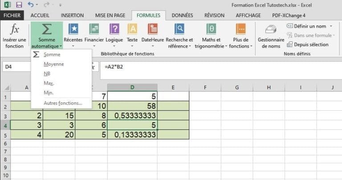Select column H header
This screenshot has height=180, width=342.
click(x=269, y=88)
